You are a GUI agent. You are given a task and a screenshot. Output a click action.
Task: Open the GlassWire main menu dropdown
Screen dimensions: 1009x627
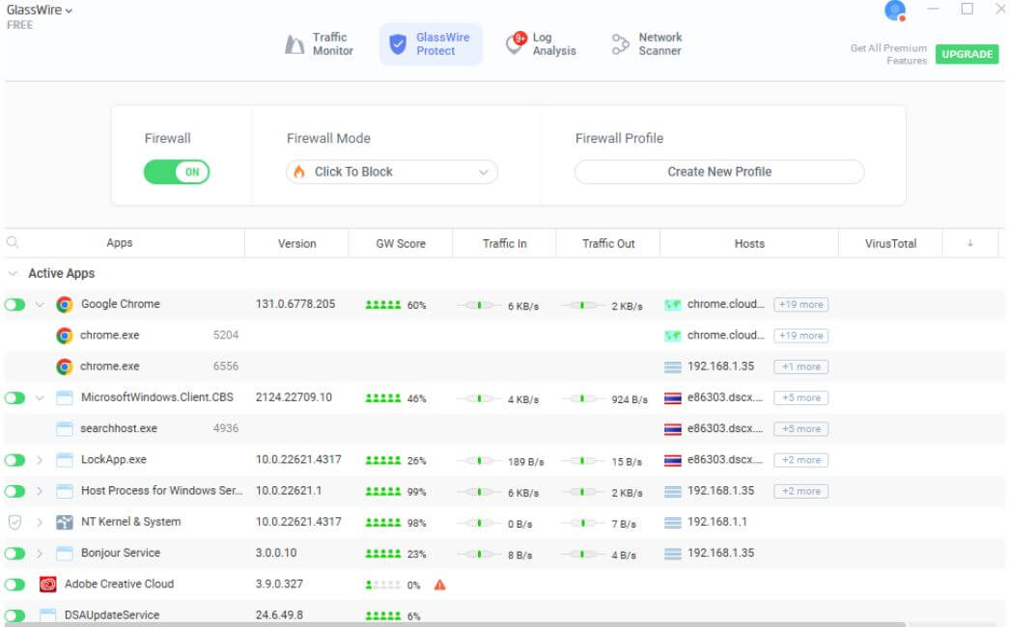tap(40, 11)
